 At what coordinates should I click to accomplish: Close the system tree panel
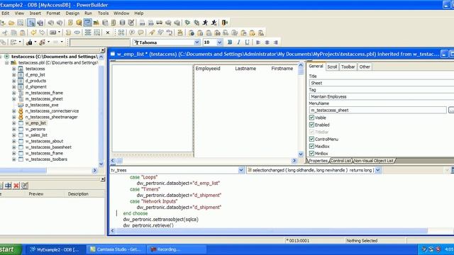pyautogui.click(x=102, y=50)
